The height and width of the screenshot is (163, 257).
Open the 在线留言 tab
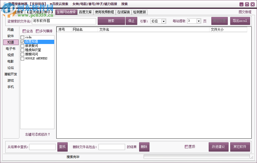(x=123, y=12)
